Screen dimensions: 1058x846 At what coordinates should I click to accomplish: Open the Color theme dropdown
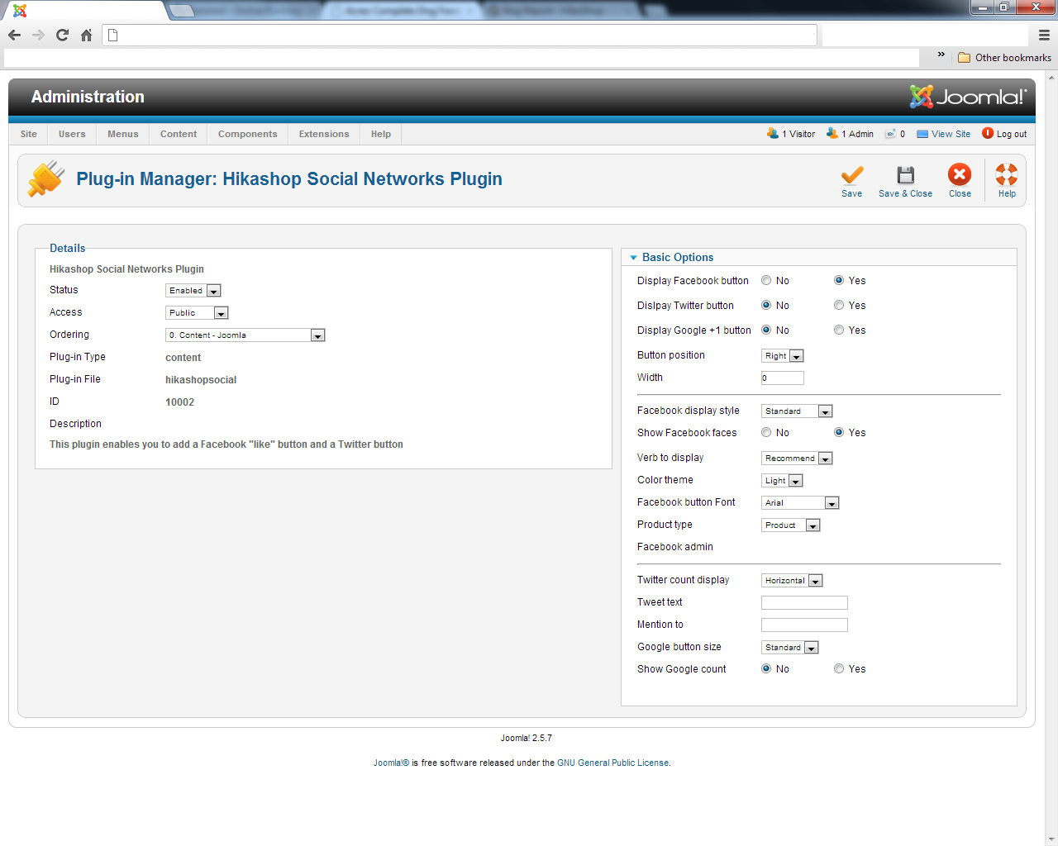782,481
